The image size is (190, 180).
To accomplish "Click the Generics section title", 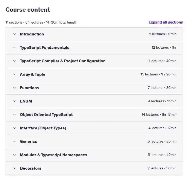I will tap(28, 142).
